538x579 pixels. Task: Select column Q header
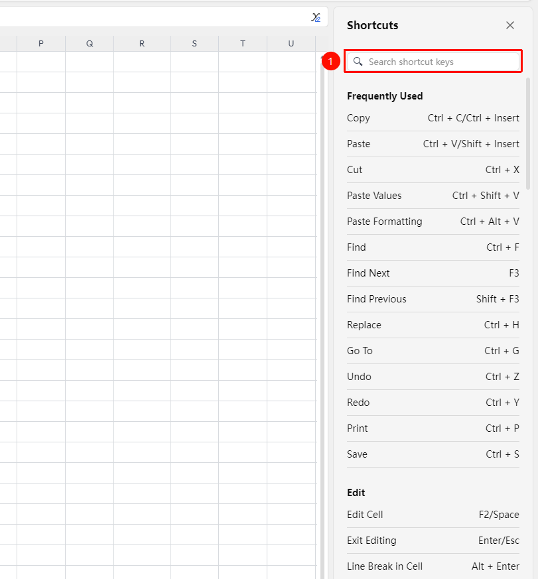coord(90,44)
